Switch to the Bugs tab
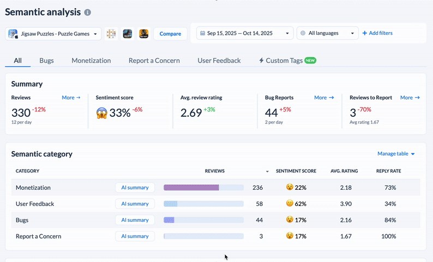This screenshot has width=433, height=262. 46,60
